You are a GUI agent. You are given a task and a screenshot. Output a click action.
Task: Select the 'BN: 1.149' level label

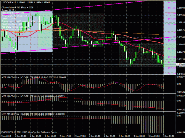click(172, 73)
